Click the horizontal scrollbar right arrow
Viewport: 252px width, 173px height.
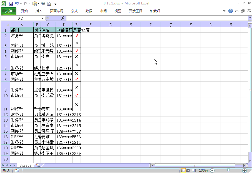coord(244,165)
